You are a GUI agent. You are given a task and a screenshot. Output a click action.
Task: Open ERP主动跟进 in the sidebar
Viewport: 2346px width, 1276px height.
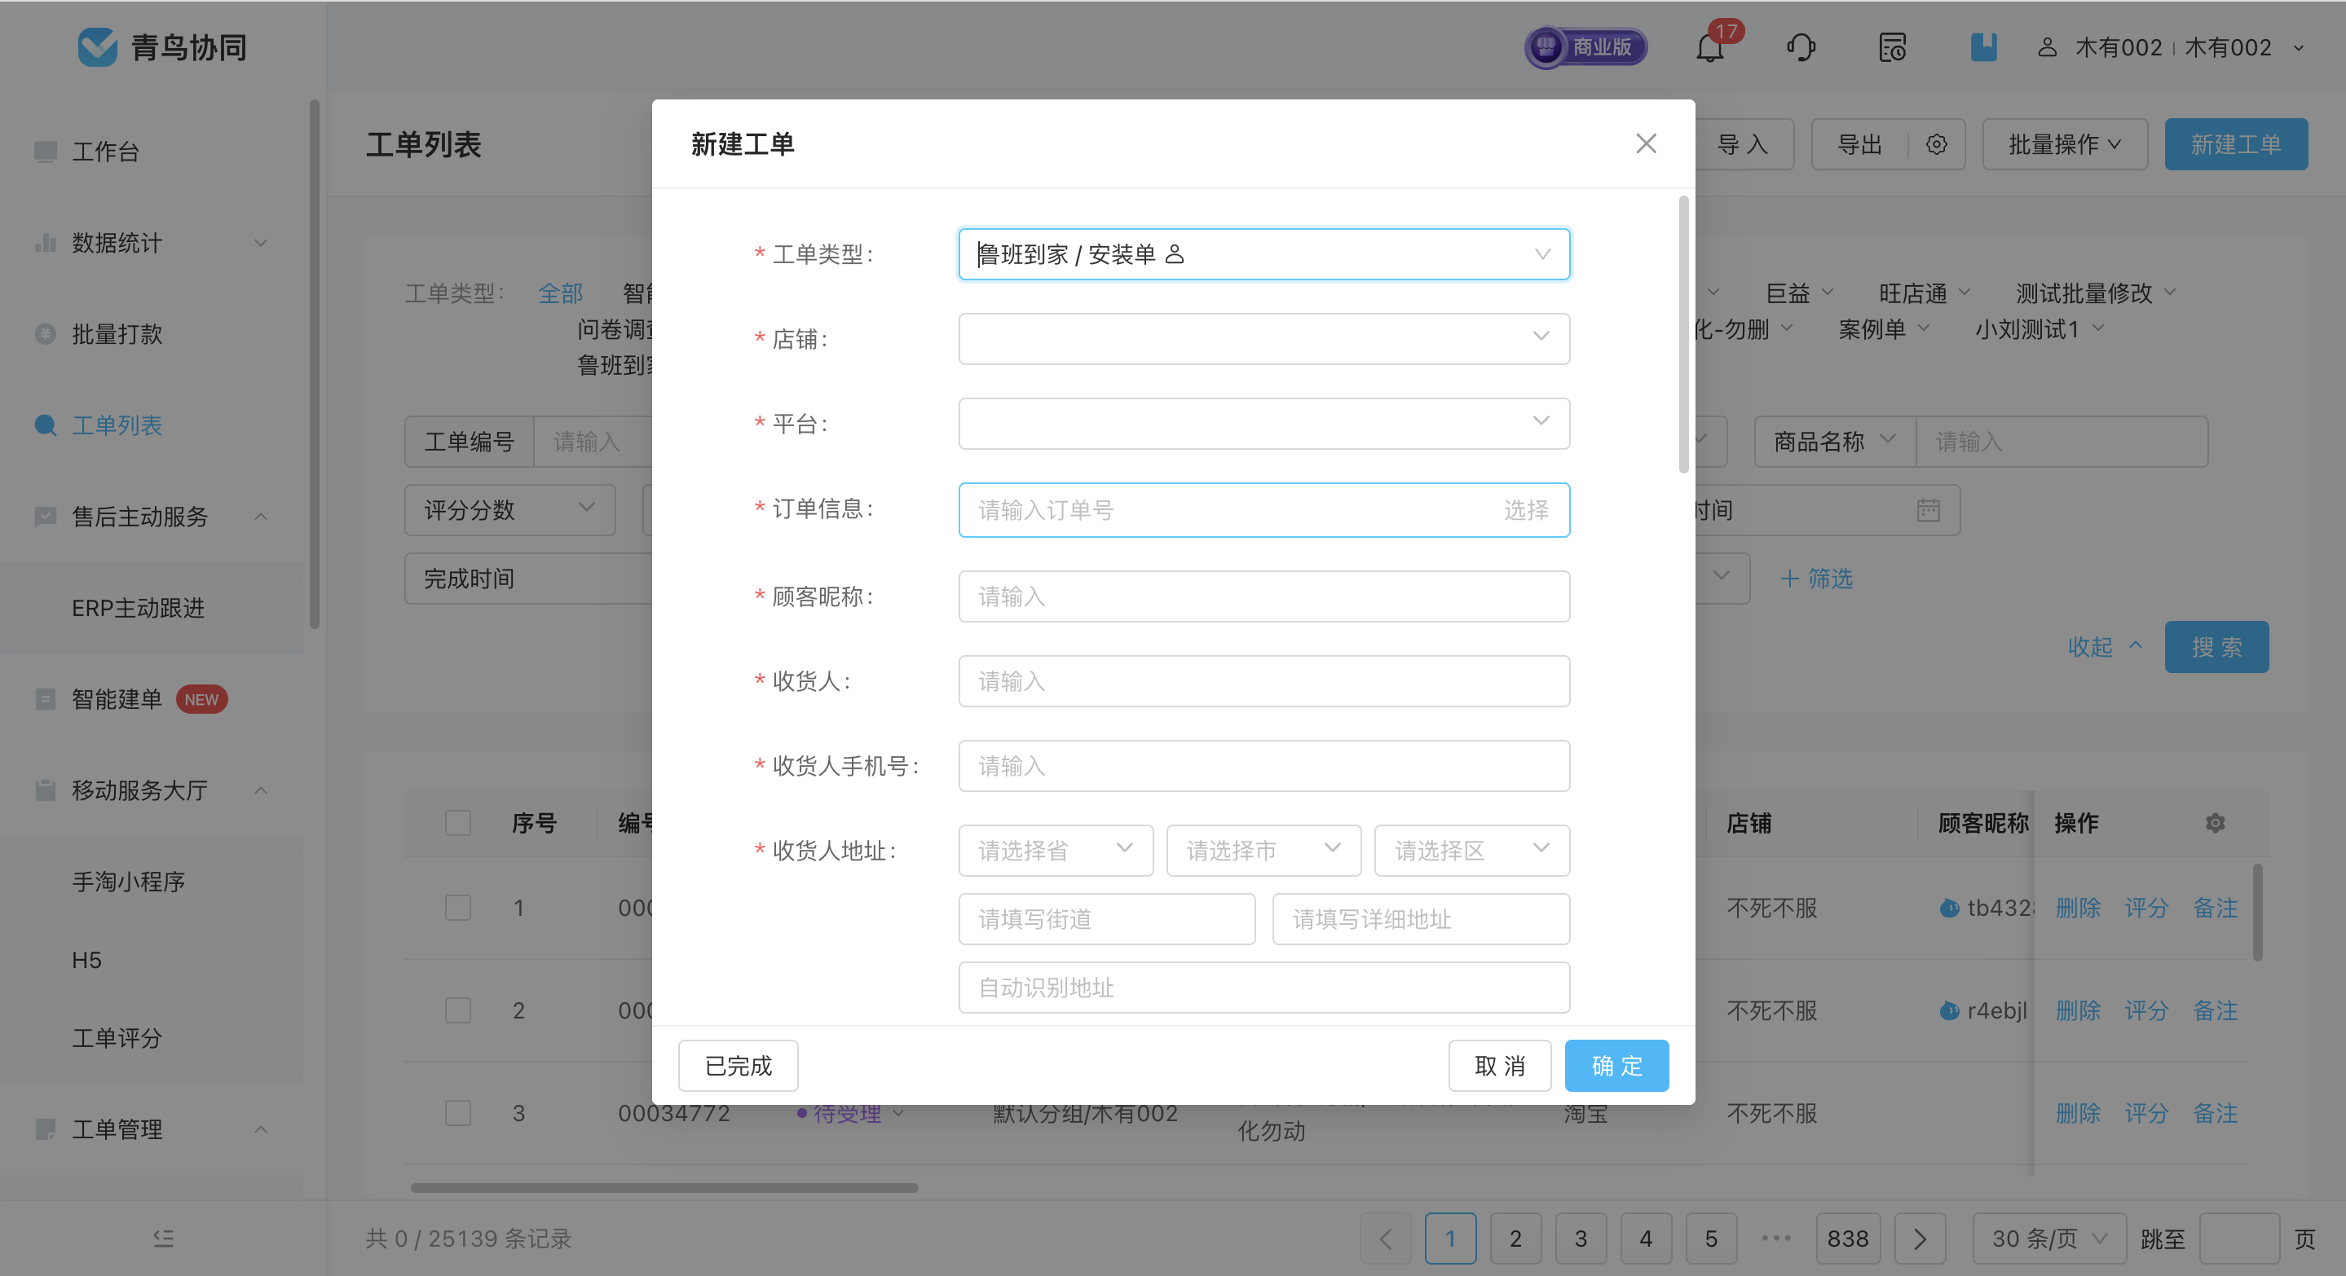coord(139,608)
